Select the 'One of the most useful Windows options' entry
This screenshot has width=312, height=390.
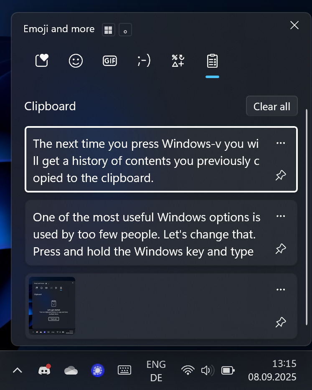[x=161, y=233]
